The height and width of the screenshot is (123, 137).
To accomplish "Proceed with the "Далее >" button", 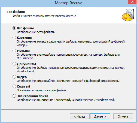I will 100,116.
